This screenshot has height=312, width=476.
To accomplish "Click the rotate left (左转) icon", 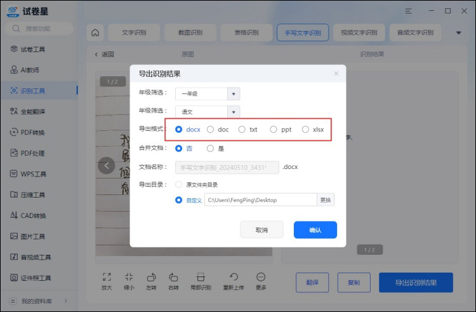I will tap(151, 277).
